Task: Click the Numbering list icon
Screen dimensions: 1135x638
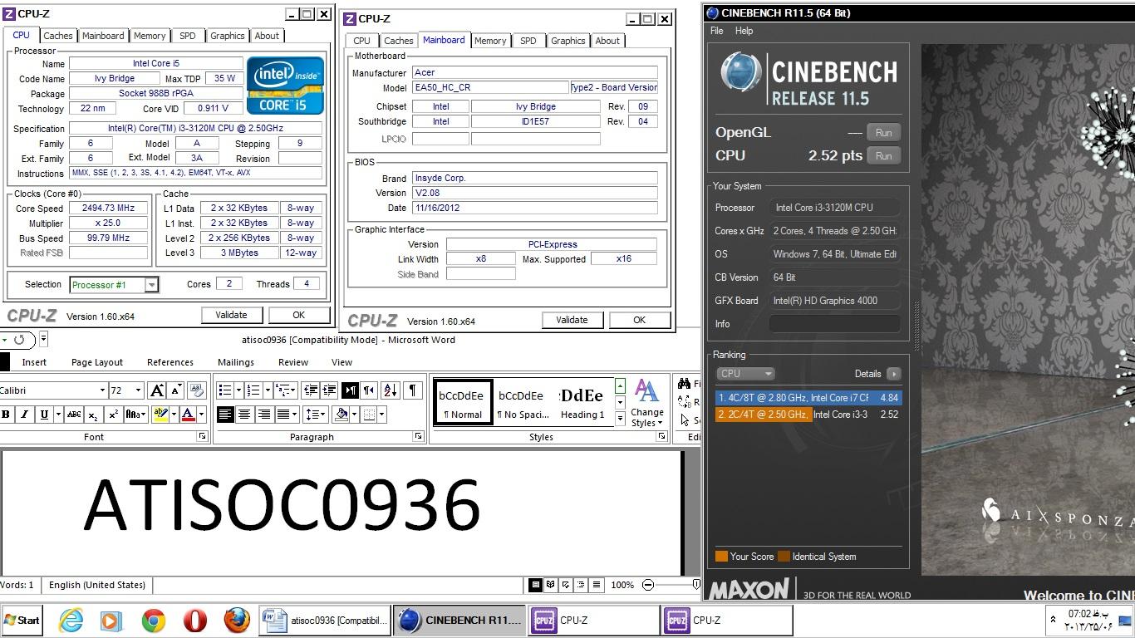Action: tap(254, 390)
